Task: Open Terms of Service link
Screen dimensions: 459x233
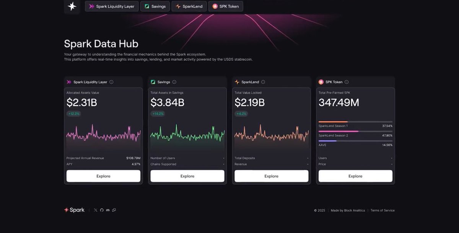Action: click(x=382, y=211)
